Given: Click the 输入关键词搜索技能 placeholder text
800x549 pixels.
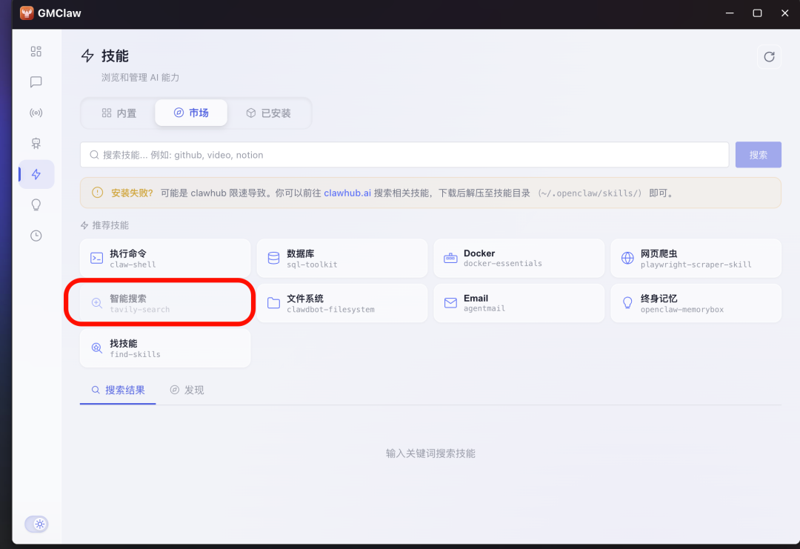Looking at the screenshot, I should point(430,453).
